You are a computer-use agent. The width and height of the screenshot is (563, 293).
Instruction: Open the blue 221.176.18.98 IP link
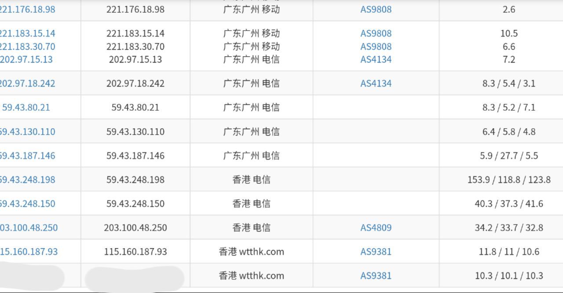pyautogui.click(x=27, y=9)
